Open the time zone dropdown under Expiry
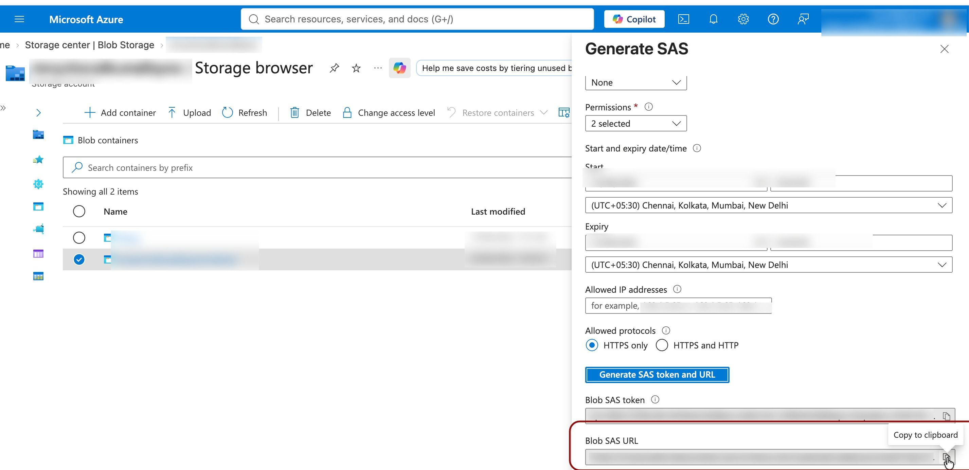 769,265
